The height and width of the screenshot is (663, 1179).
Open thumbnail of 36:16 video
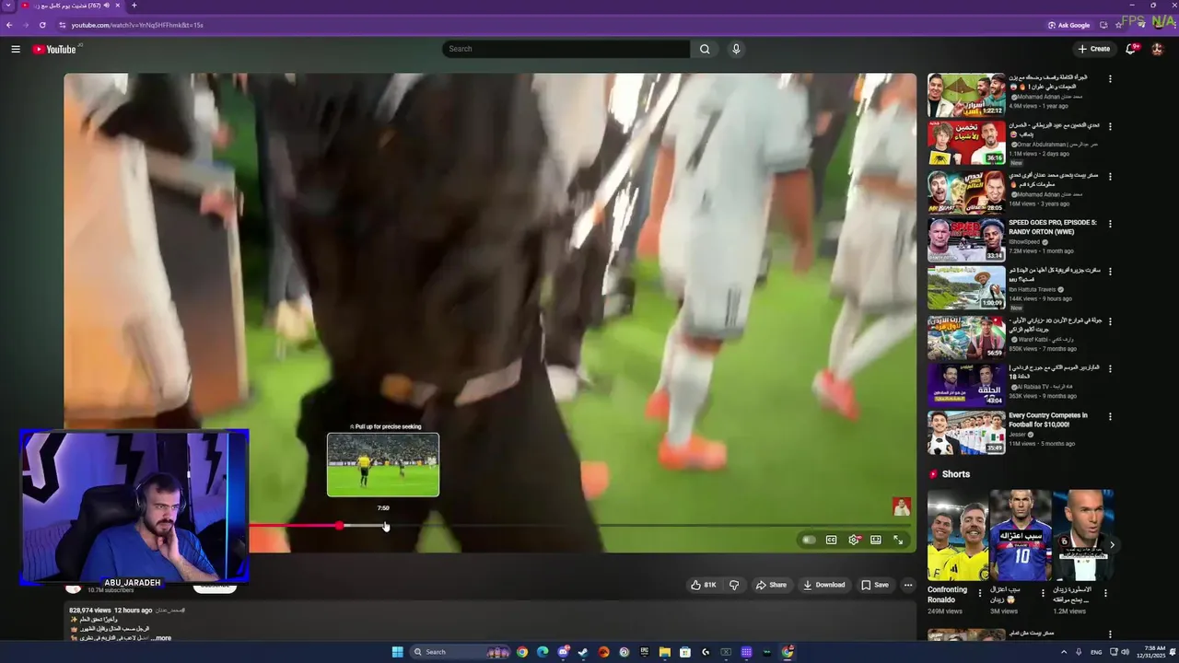point(966,143)
